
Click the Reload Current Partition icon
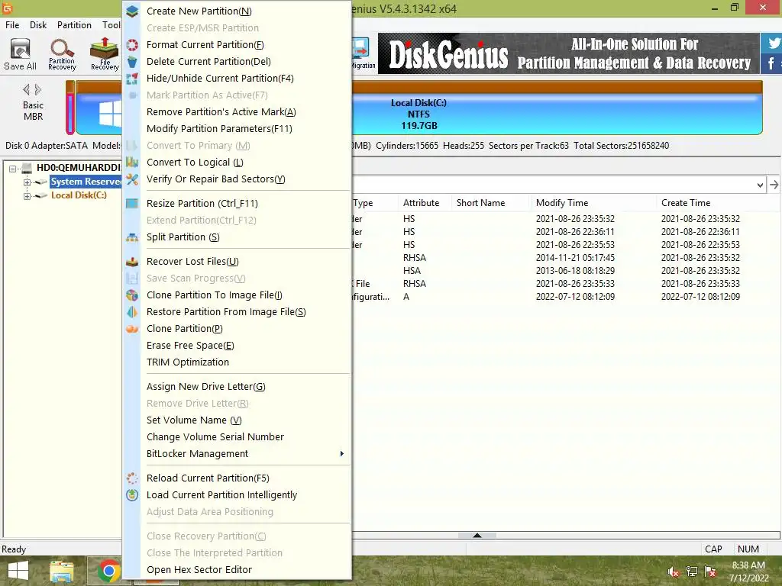tap(132, 478)
